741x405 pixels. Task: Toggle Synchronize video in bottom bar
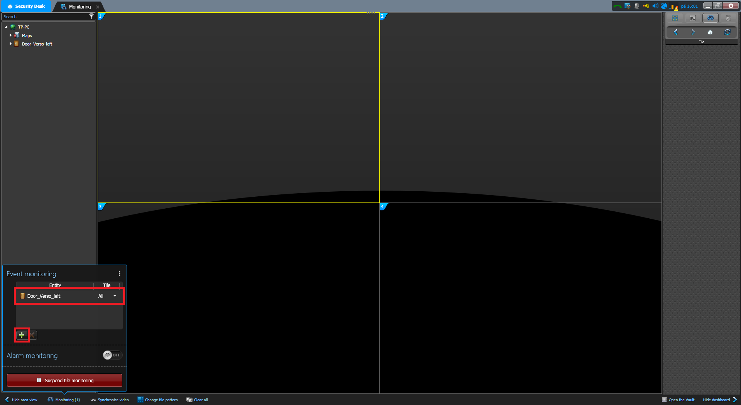click(110, 400)
